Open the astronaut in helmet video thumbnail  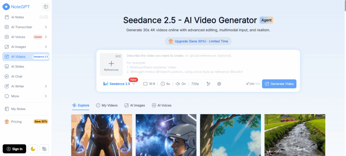point(166,135)
